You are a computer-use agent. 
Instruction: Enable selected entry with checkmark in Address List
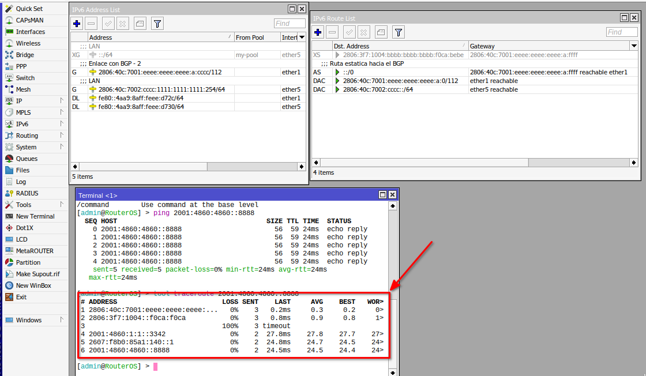tap(108, 24)
